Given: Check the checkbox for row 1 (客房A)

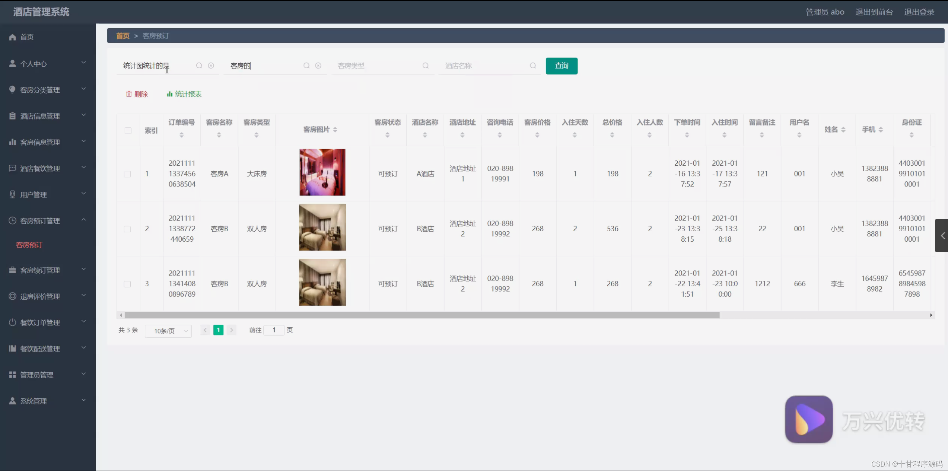Looking at the screenshot, I should [x=127, y=174].
